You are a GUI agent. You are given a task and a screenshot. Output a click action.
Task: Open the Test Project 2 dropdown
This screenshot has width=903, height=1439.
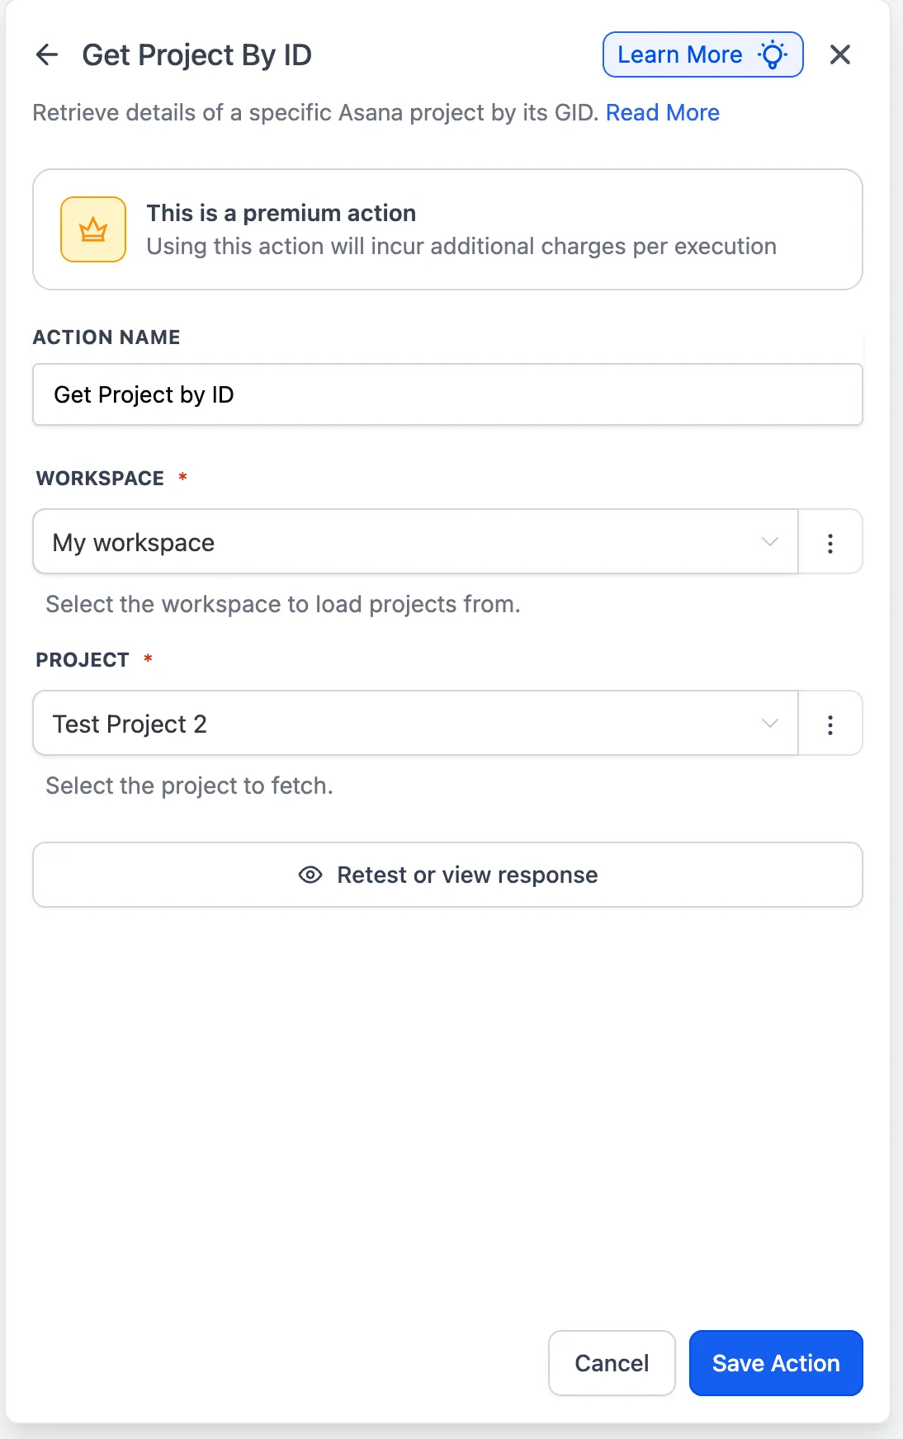[x=415, y=724]
